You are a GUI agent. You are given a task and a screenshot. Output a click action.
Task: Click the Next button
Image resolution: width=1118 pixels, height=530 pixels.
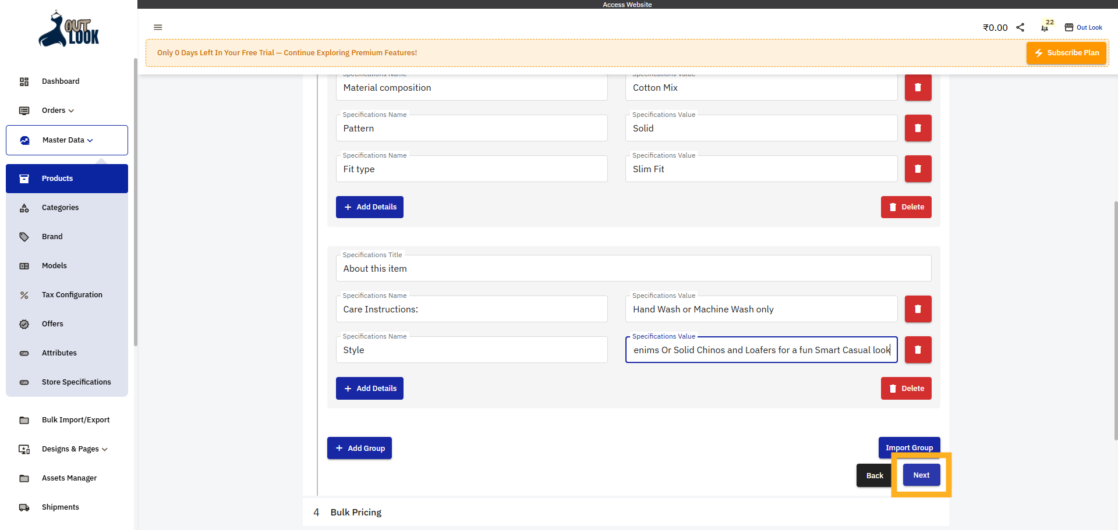tap(921, 475)
